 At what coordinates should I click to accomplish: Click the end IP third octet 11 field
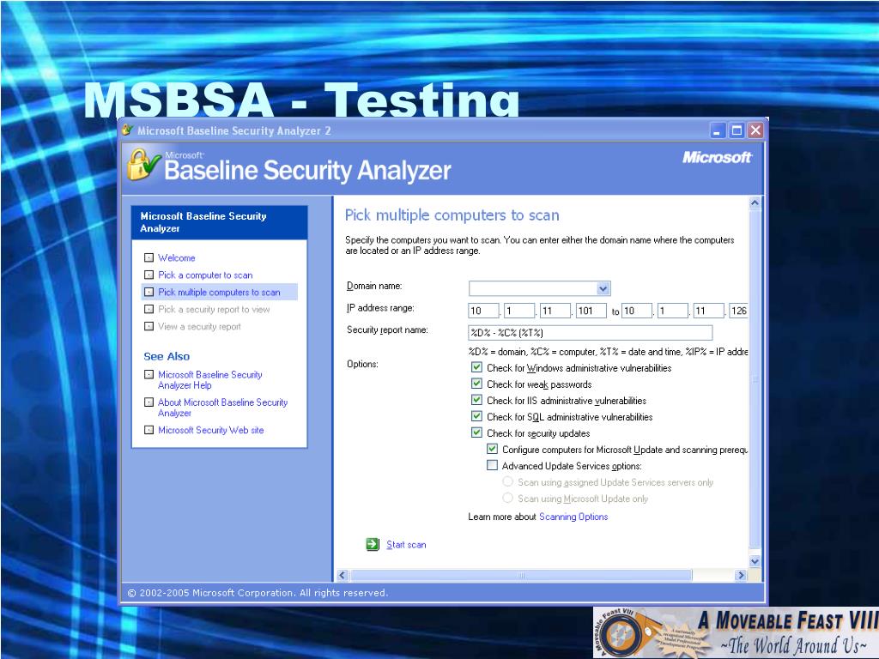point(708,311)
